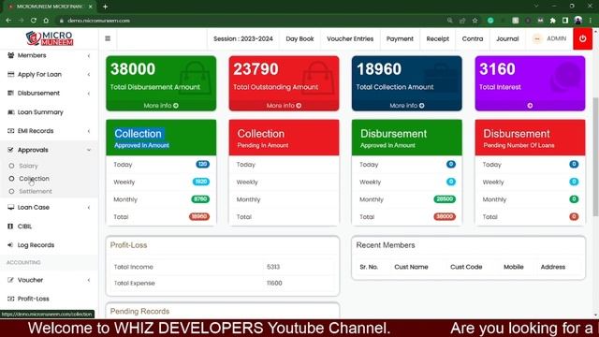Image resolution: width=599 pixels, height=337 pixels.
Task: Click the MICROMUNEEM browser tab
Action: coord(50,7)
